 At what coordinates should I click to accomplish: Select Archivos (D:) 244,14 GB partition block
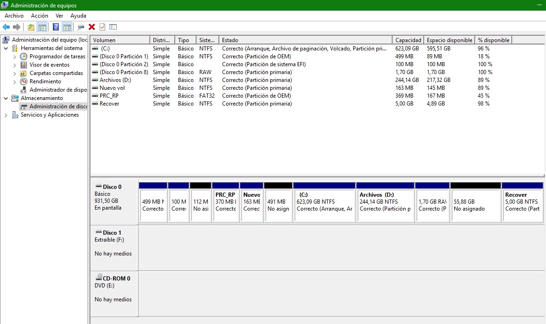click(385, 202)
